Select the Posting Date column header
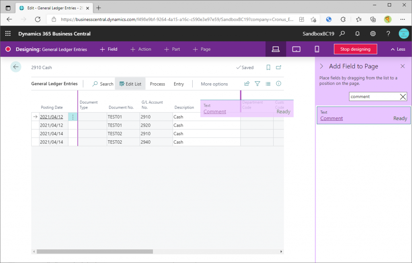The height and width of the screenshot is (263, 412). tap(52, 107)
